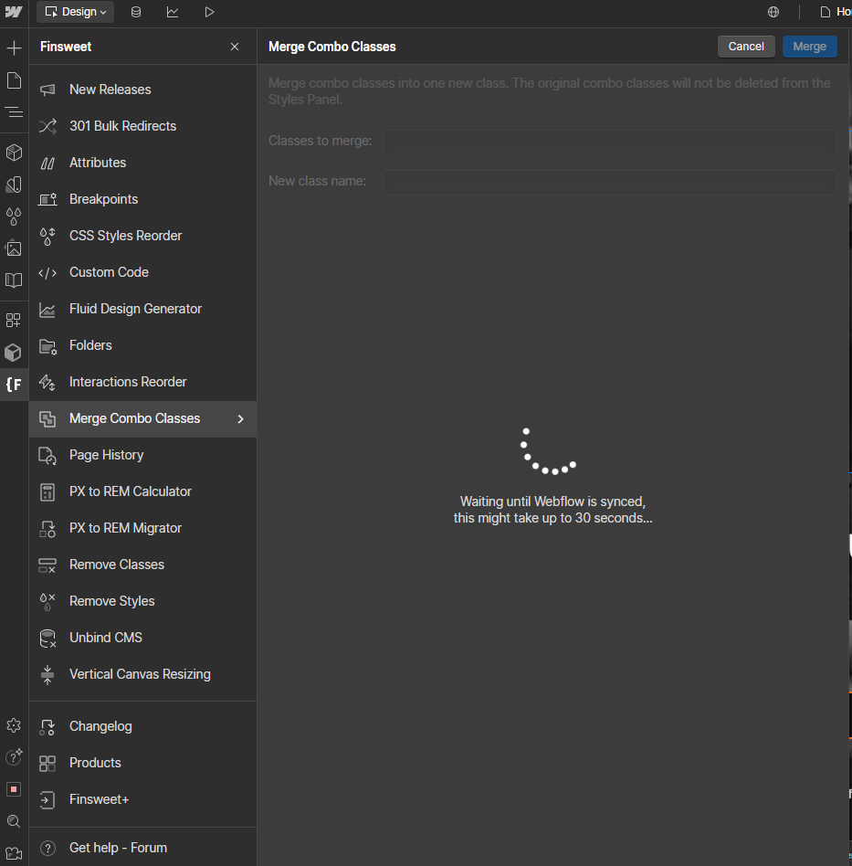Open Page History tool
Screen dimensions: 852x866
(x=142, y=455)
